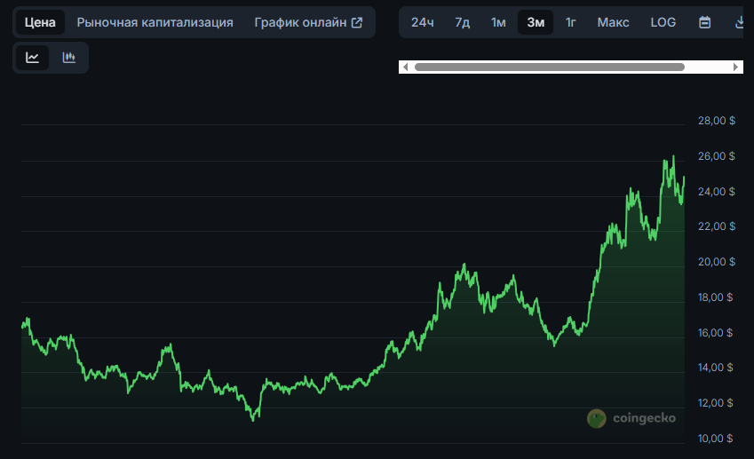Choose the 1м period
The image size is (754, 459).
[498, 22]
